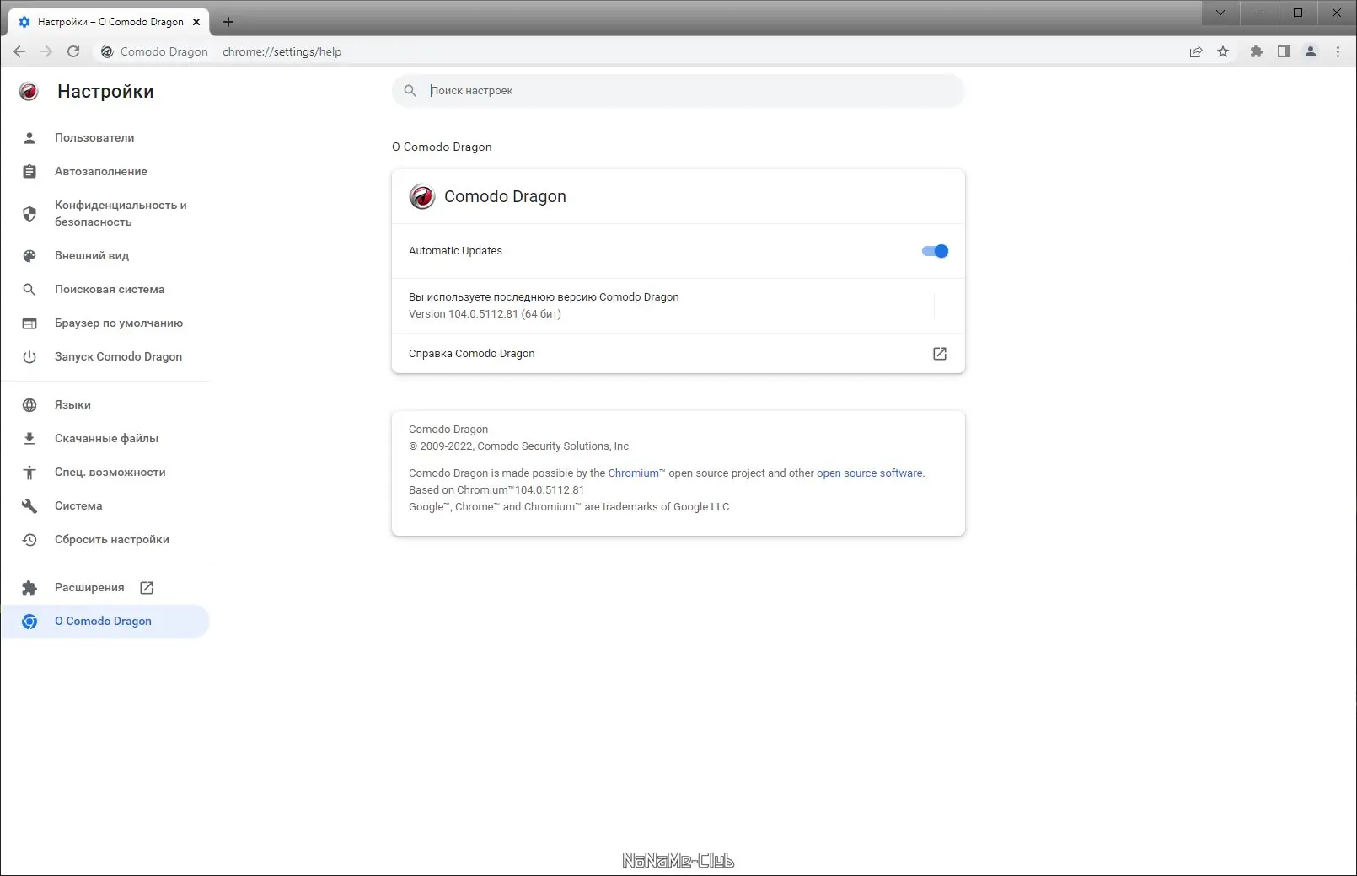Screen dimensions: 1357x876
Task: Open the browser three-dot menu
Action: (1338, 51)
